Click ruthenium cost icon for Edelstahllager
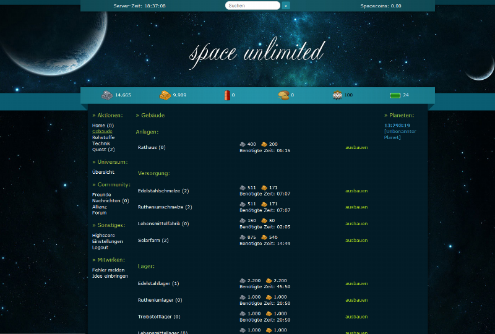This screenshot has width=495, height=334. (269, 281)
